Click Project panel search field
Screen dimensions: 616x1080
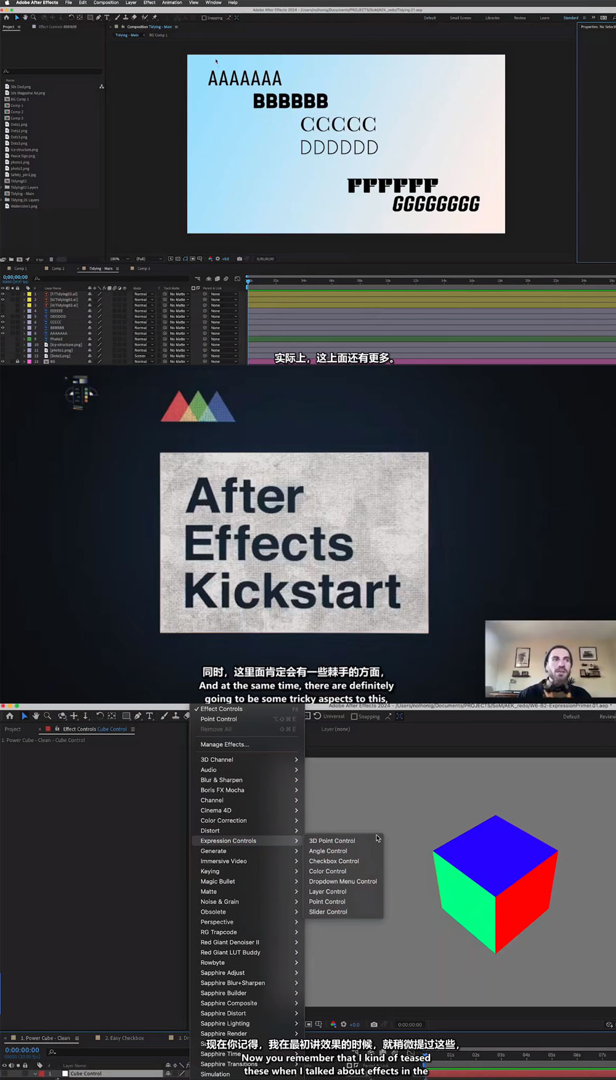point(52,71)
